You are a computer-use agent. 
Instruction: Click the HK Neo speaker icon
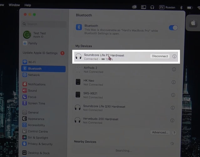(78, 82)
